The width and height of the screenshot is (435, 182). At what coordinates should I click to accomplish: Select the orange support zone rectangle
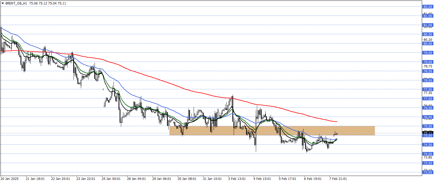click(x=272, y=131)
